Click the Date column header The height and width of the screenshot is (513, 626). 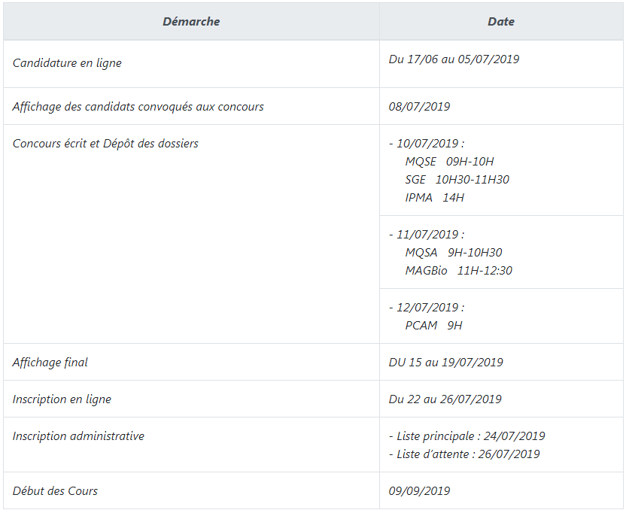(501, 22)
